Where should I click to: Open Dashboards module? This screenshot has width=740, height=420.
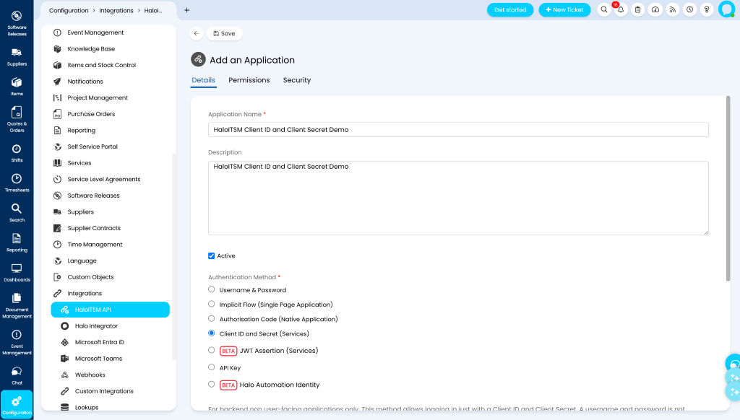[17, 273]
